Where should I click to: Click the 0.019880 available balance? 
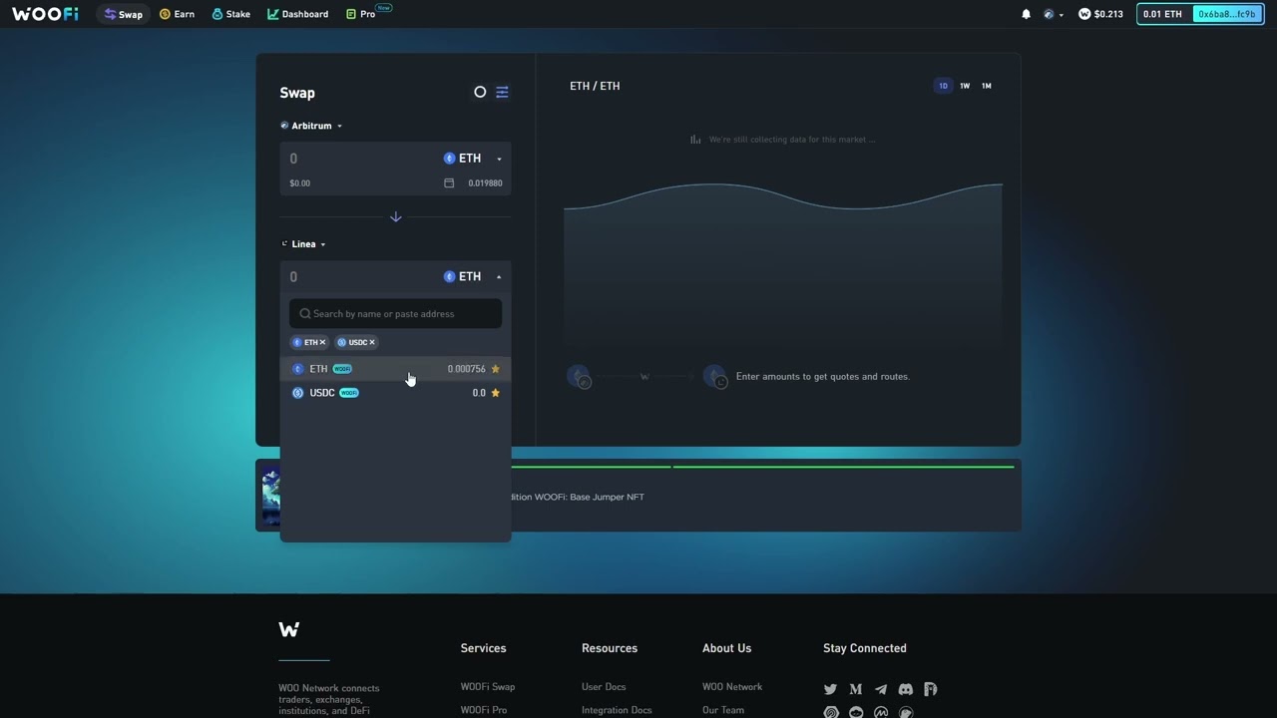(x=485, y=183)
